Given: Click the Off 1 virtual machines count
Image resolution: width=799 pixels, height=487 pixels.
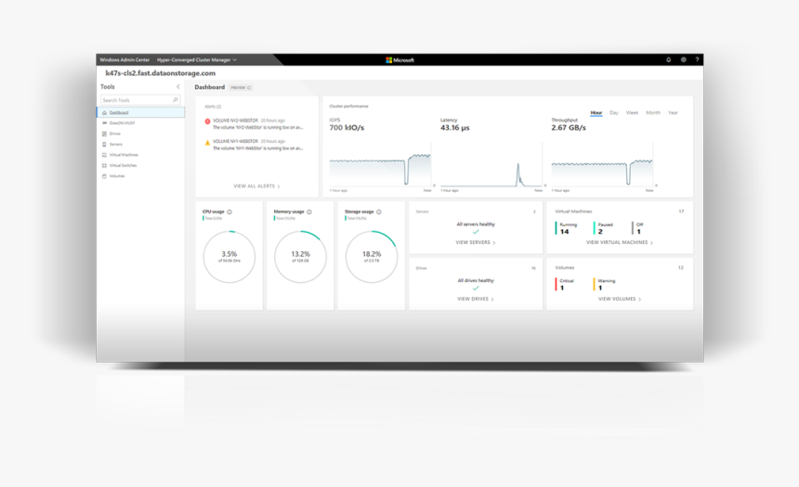Looking at the screenshot, I should 638,228.
